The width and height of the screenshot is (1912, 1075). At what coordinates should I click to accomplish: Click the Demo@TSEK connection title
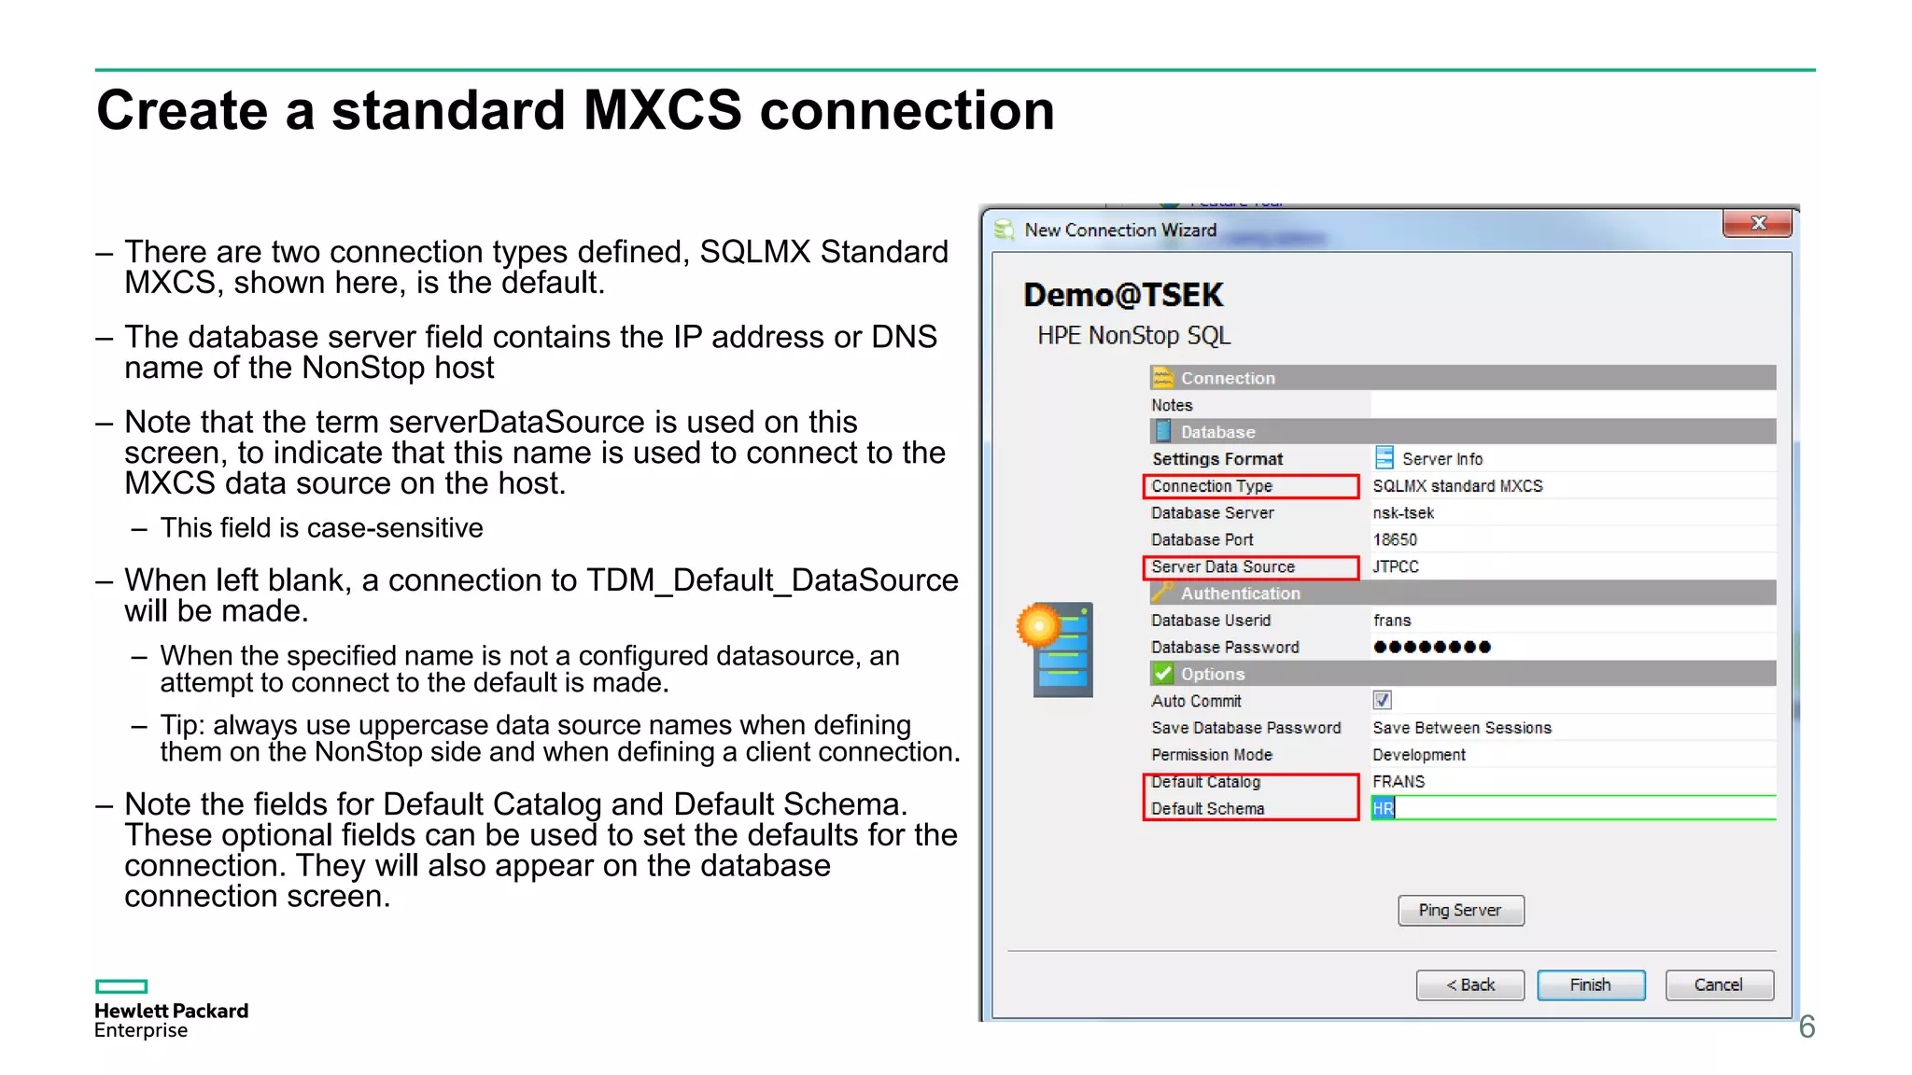(x=1123, y=295)
